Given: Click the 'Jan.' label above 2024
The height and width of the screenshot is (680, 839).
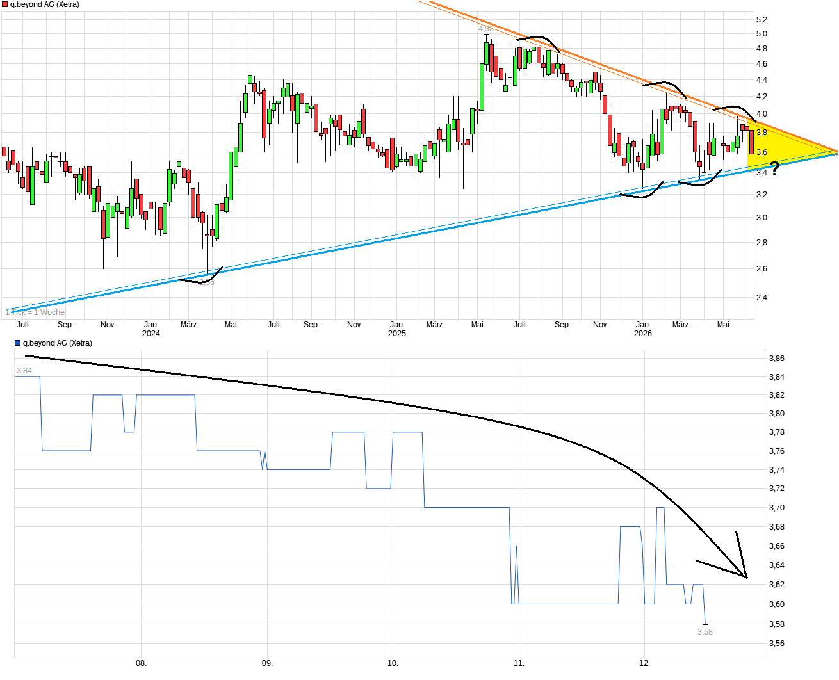Looking at the screenshot, I should pos(151,325).
